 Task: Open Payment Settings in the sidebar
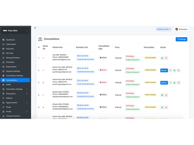(x=13, y=71)
